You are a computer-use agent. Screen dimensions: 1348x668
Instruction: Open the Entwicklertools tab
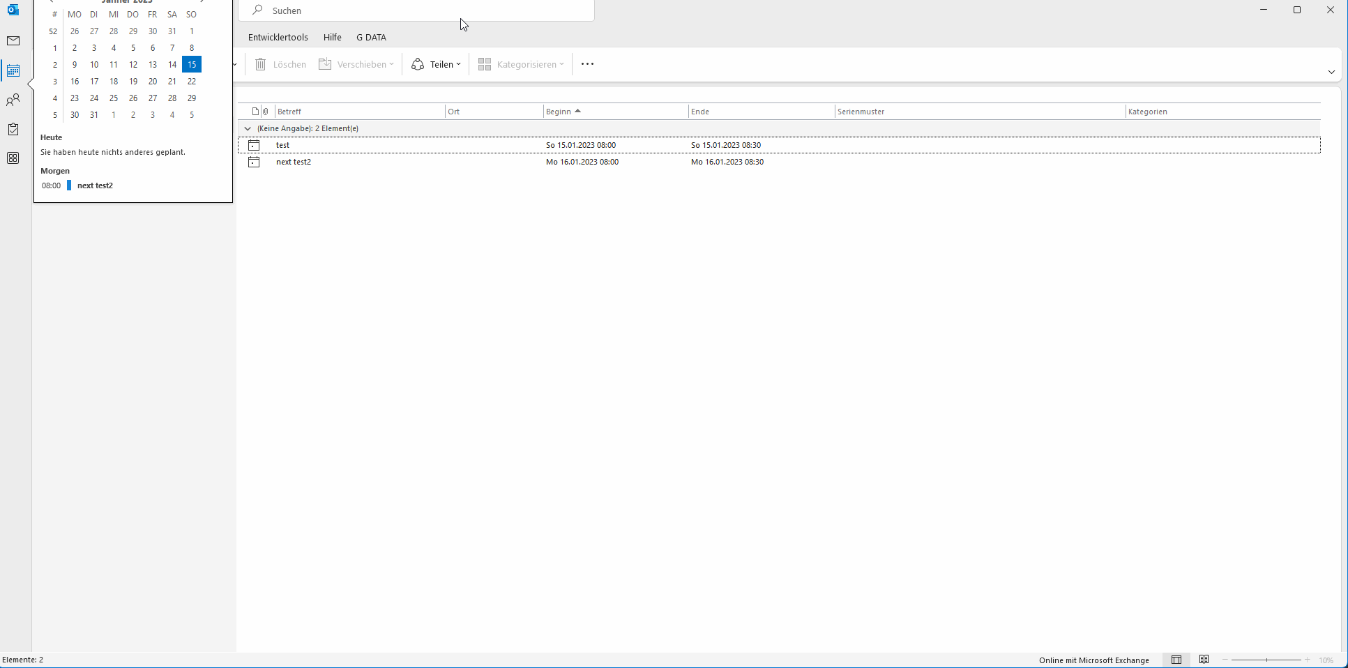tap(278, 38)
